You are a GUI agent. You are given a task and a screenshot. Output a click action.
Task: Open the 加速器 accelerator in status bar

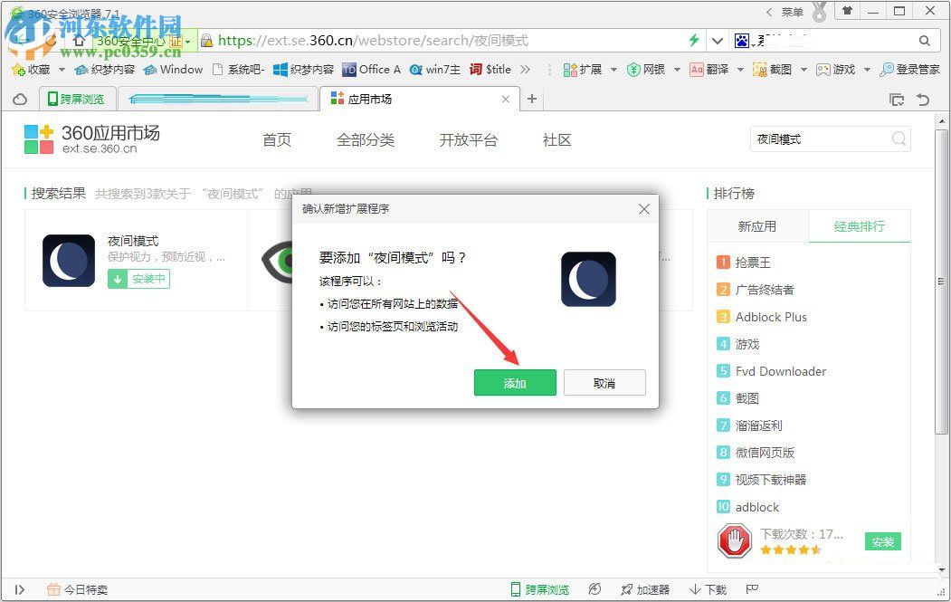tap(645, 588)
